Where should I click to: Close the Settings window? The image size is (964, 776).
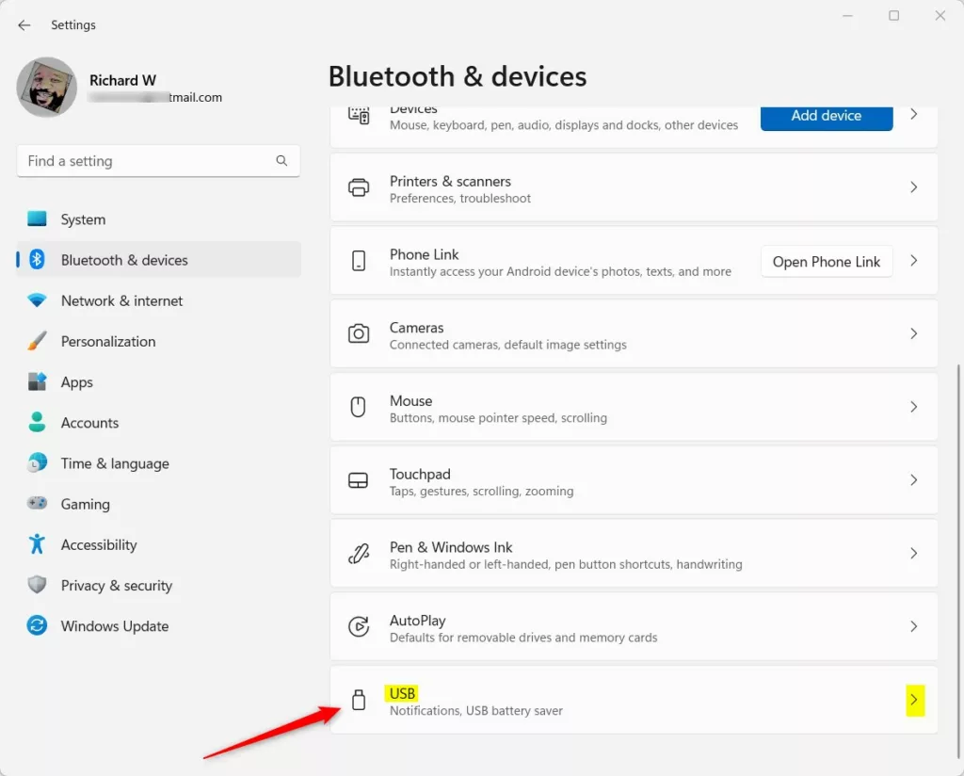tap(940, 15)
